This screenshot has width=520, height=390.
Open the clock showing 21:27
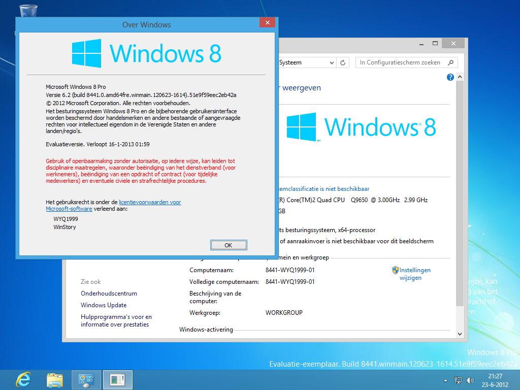tap(495, 380)
